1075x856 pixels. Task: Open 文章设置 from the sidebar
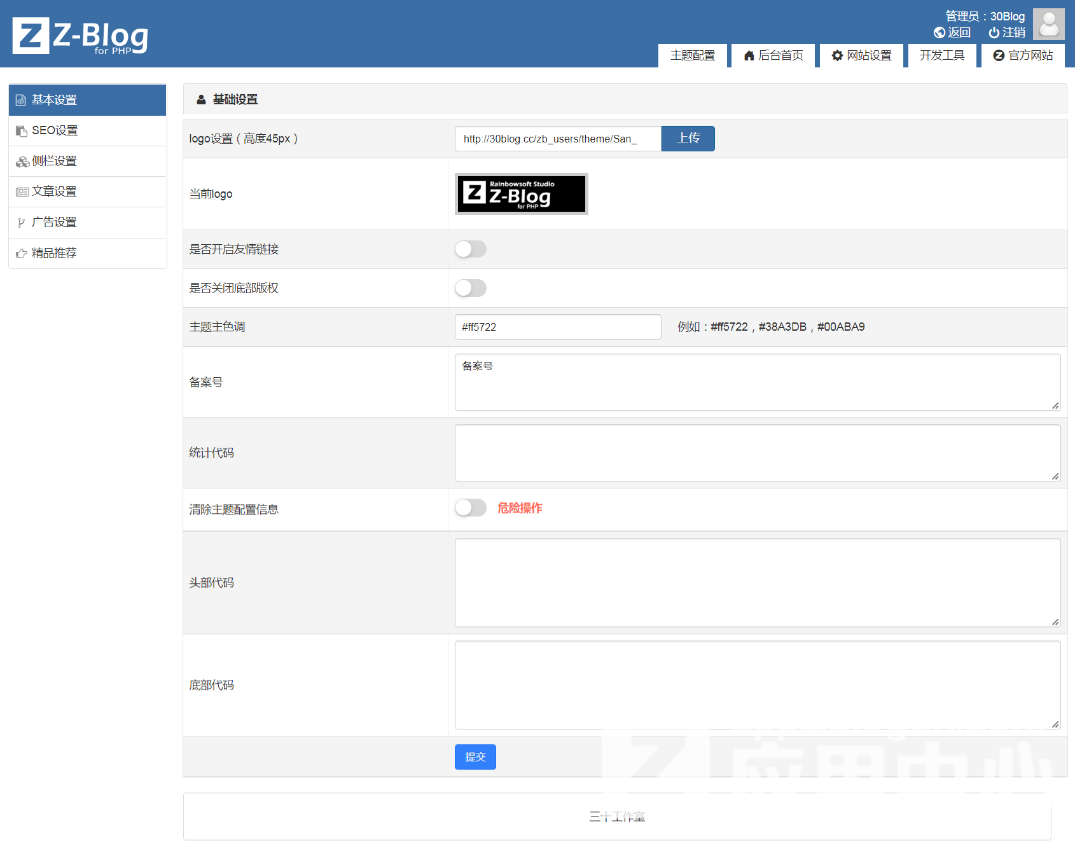point(54,191)
